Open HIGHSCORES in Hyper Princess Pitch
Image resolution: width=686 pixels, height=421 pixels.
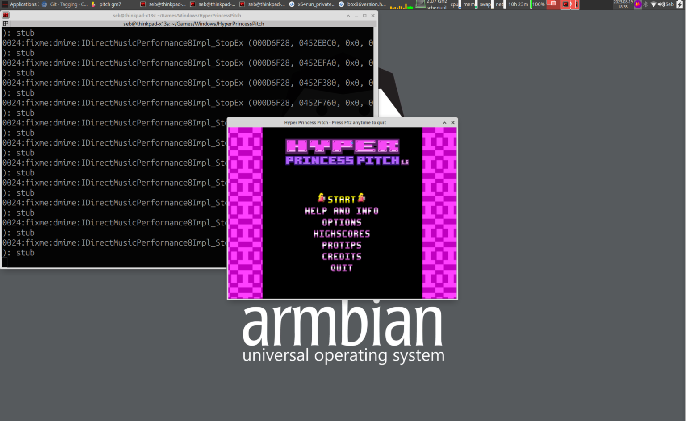[x=342, y=233]
